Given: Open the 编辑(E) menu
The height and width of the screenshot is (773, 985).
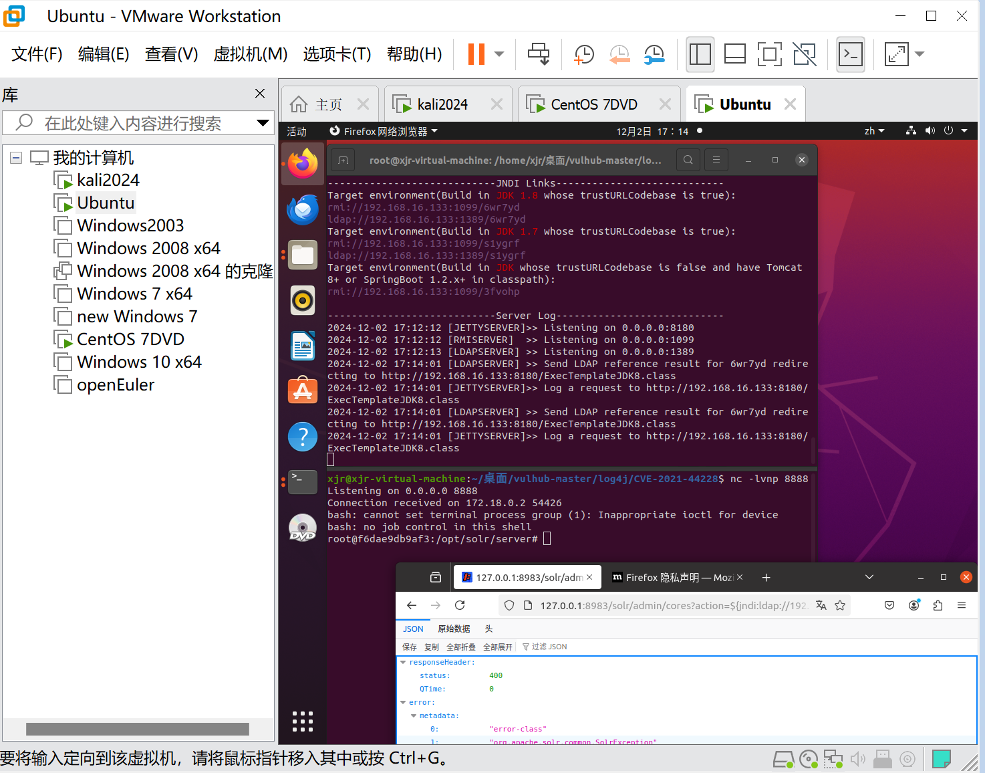Looking at the screenshot, I should point(104,54).
